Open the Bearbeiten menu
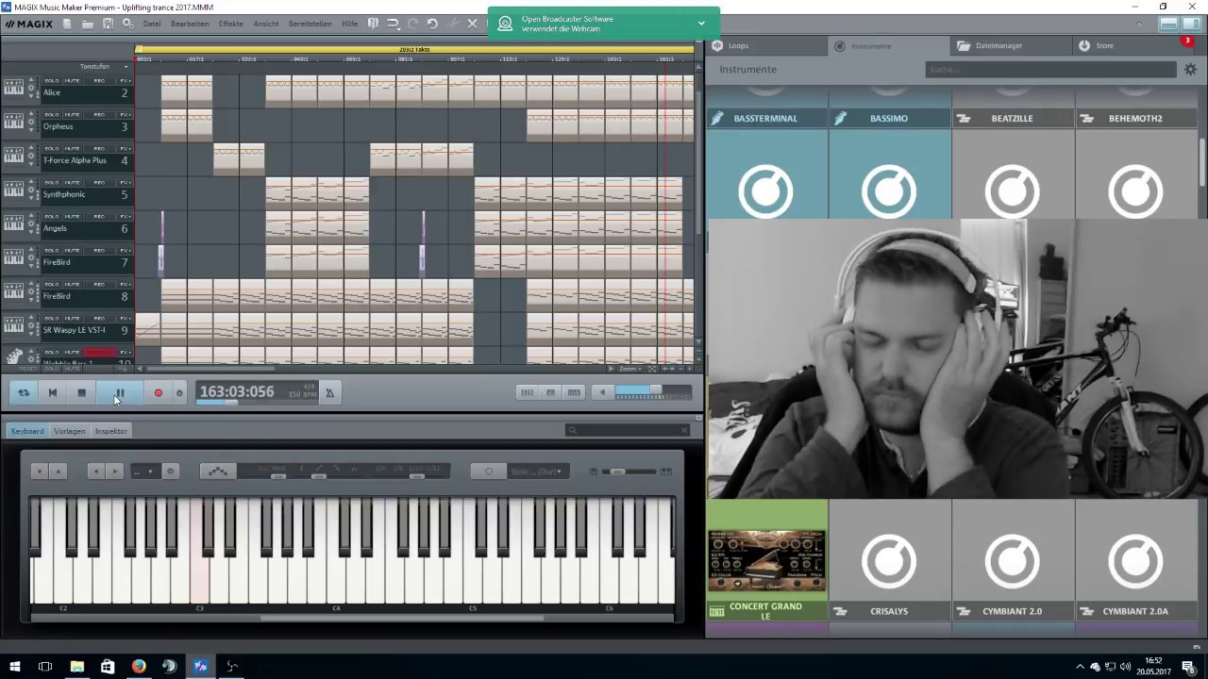This screenshot has width=1208, height=679. click(x=190, y=24)
